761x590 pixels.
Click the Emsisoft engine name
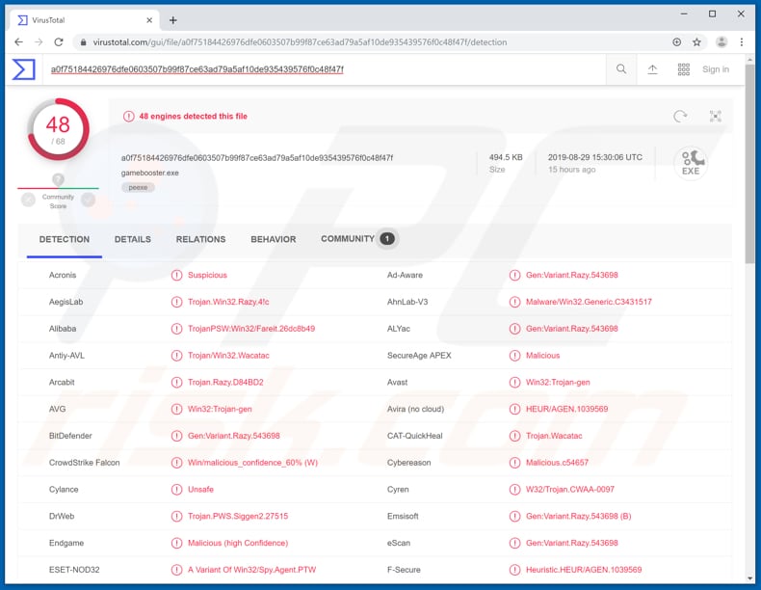pyautogui.click(x=403, y=516)
